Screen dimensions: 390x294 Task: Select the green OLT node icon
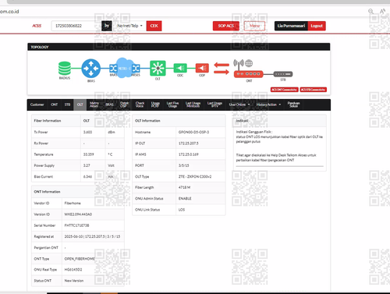[x=158, y=69]
